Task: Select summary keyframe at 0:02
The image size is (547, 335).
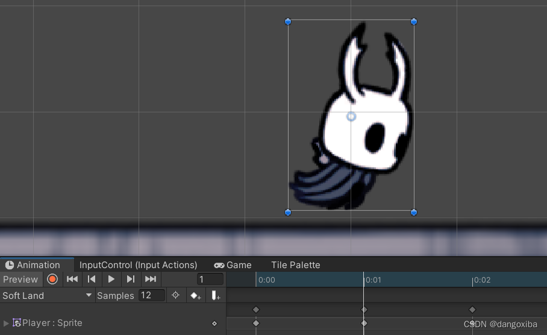Action: (x=472, y=310)
